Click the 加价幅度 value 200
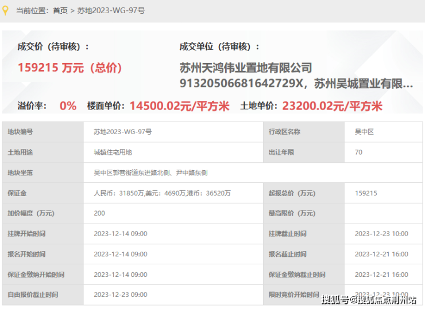425x309 pixels. [x=99, y=213]
